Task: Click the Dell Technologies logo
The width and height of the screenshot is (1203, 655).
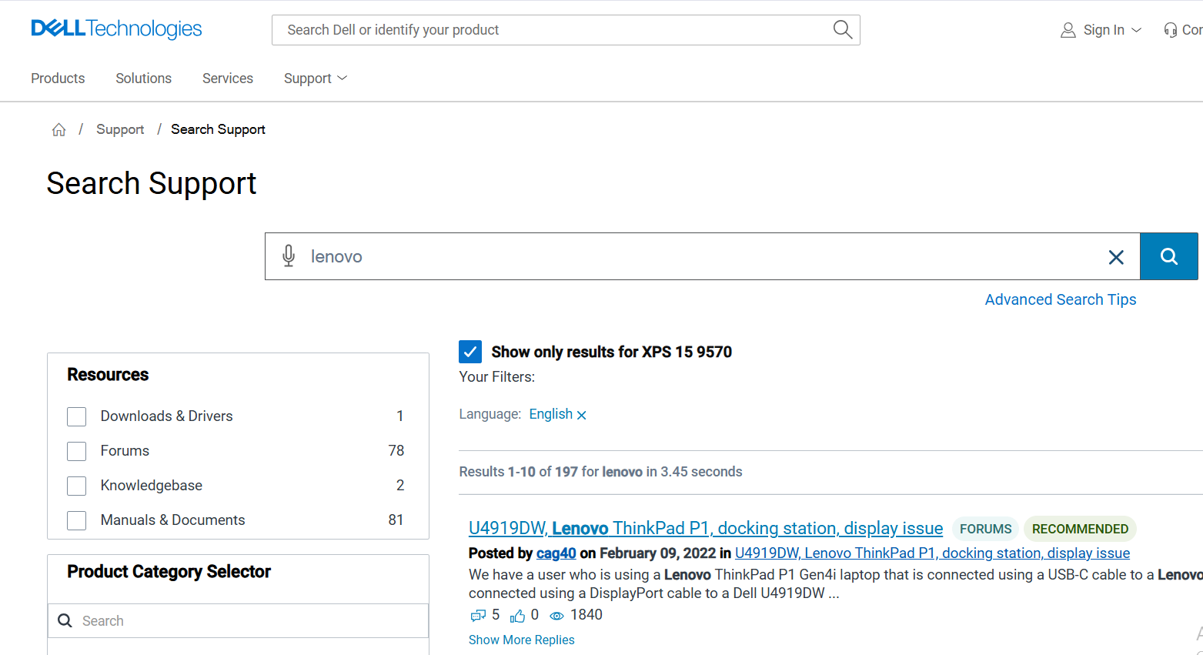Action: point(116,29)
